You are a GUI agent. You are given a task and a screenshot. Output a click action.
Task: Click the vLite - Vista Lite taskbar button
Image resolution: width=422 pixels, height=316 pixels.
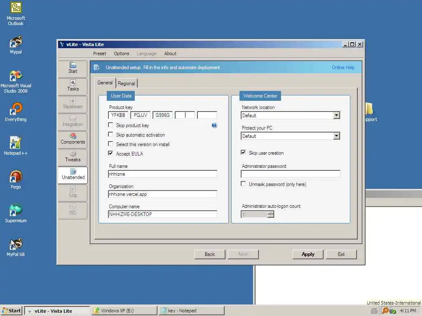click(57, 311)
